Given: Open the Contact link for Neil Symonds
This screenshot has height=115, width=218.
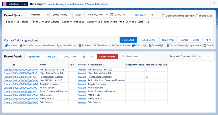Looking at the screenshot, I should point(8,70).
